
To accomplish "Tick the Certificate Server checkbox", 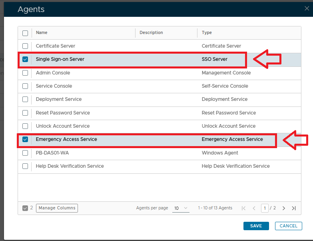I will [x=25, y=46].
